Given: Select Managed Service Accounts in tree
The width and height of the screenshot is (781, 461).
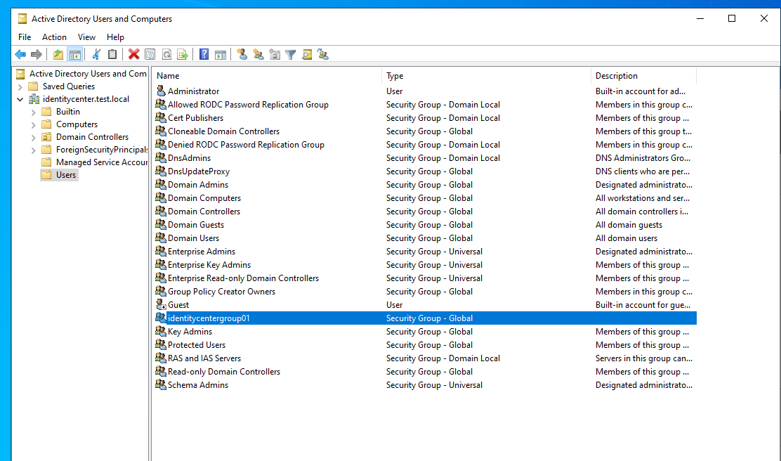Looking at the screenshot, I should tap(102, 162).
